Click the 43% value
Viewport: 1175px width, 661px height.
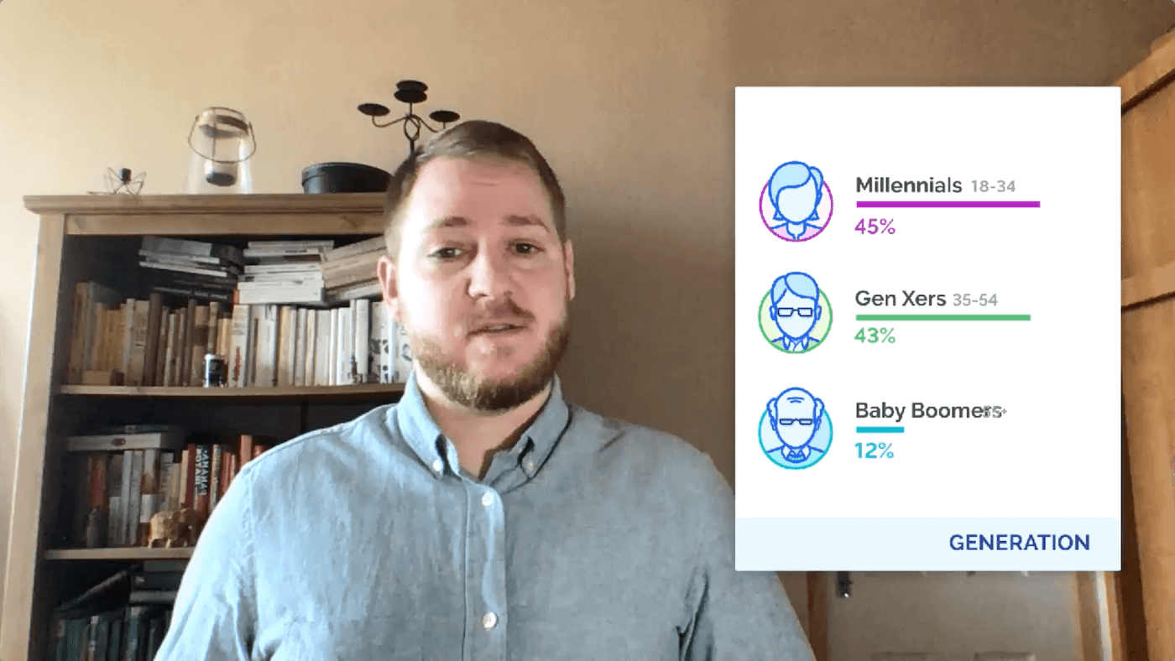[875, 336]
